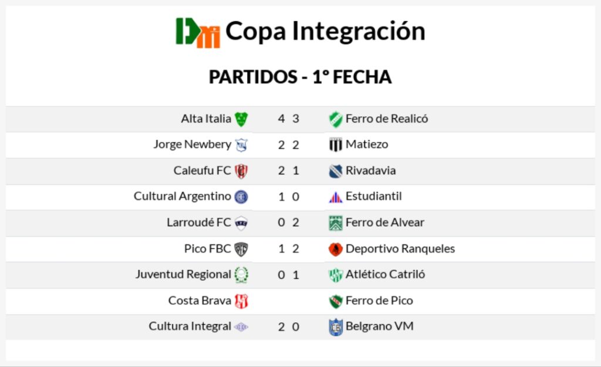Click the Matiezo striped crest

click(336, 145)
